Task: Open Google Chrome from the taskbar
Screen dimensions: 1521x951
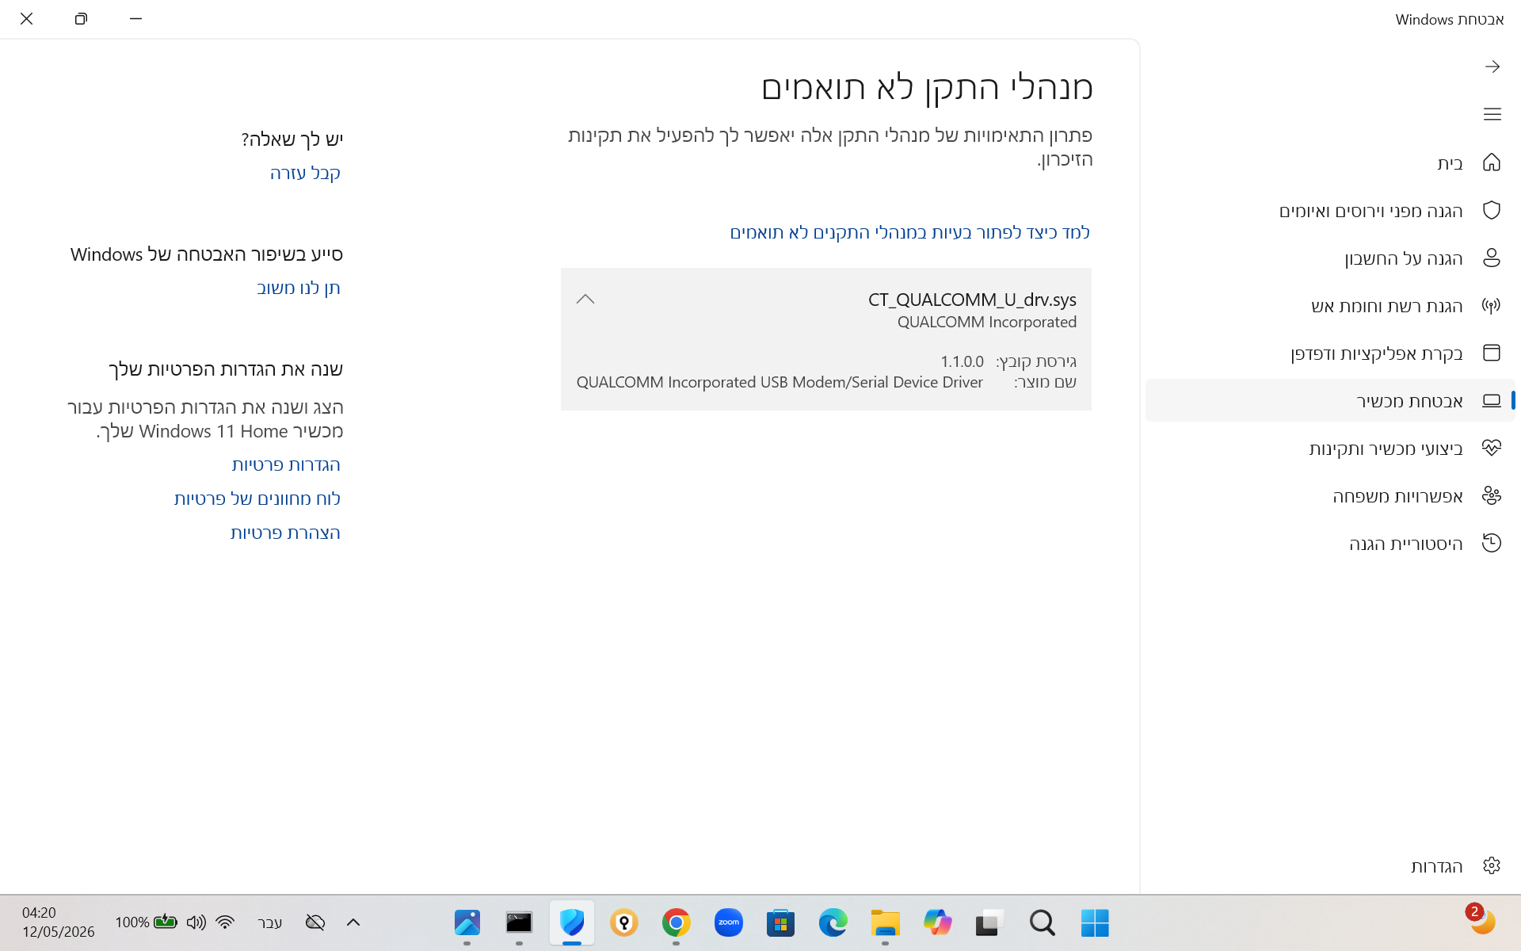Action: (x=676, y=922)
